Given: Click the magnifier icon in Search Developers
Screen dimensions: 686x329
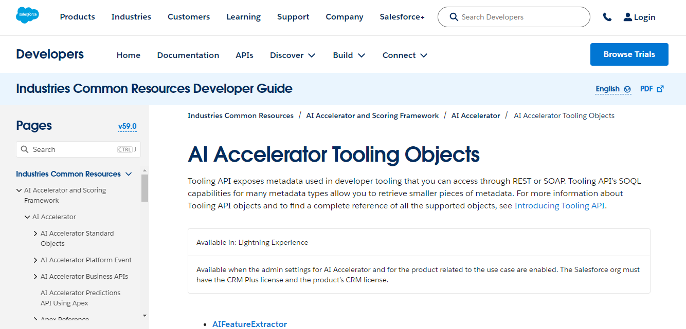Looking at the screenshot, I should click(454, 17).
